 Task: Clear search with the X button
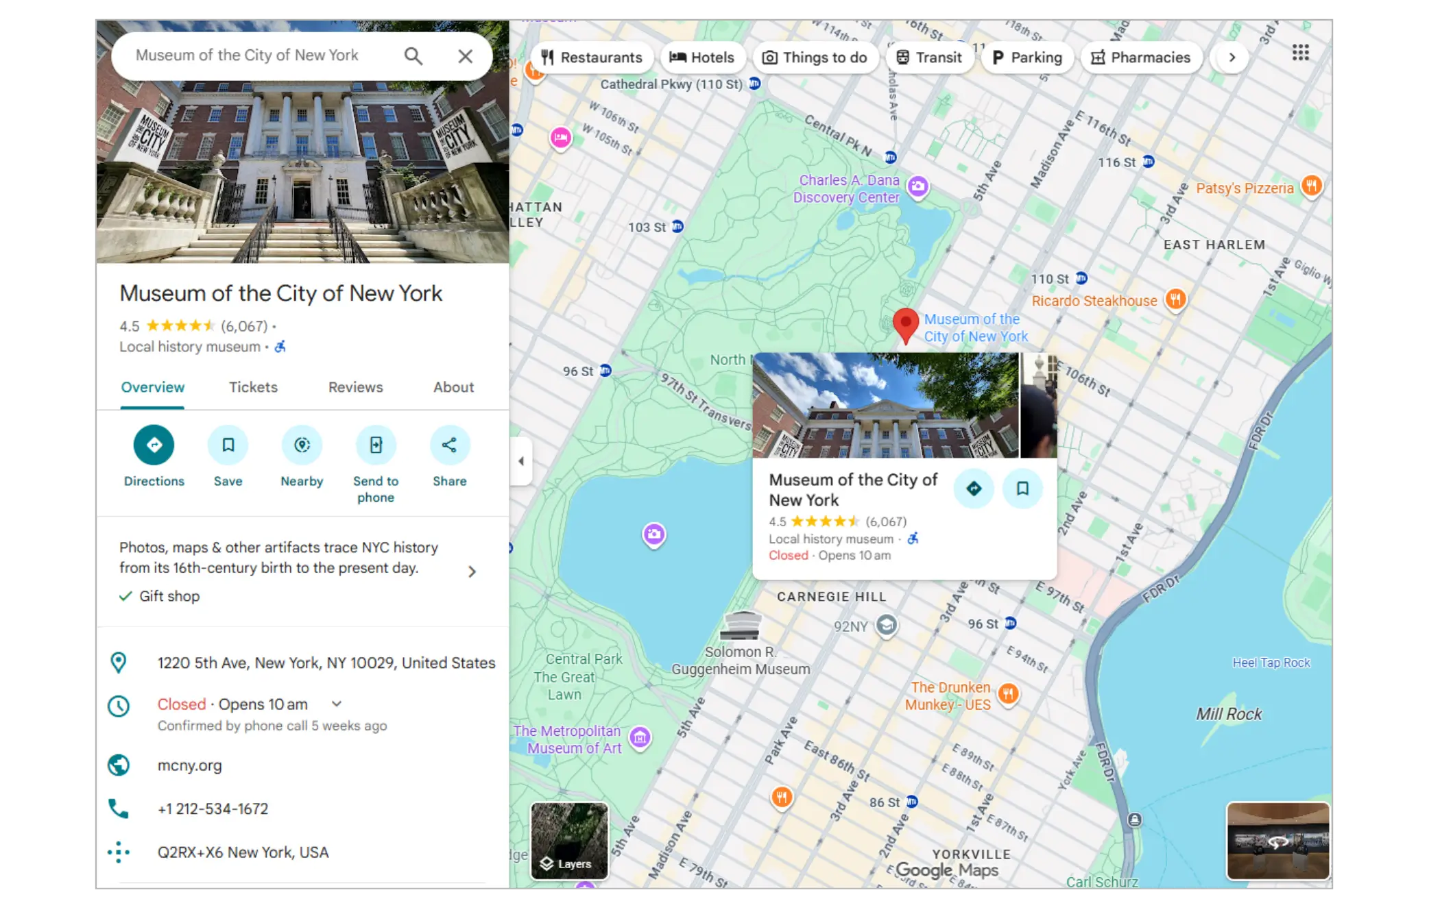(x=466, y=56)
